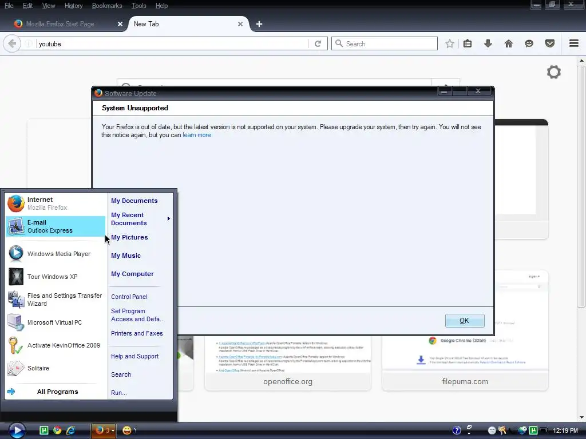Image resolution: width=586 pixels, height=439 pixels.
Task: Click OK in Software Update dialog
Action: 465,321
